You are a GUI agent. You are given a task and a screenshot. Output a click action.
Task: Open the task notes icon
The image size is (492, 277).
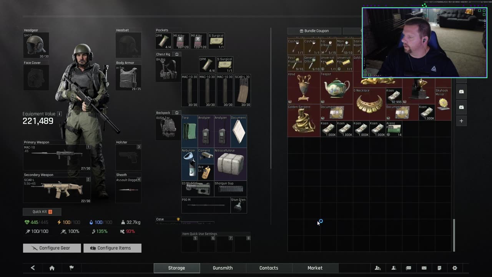439,268
